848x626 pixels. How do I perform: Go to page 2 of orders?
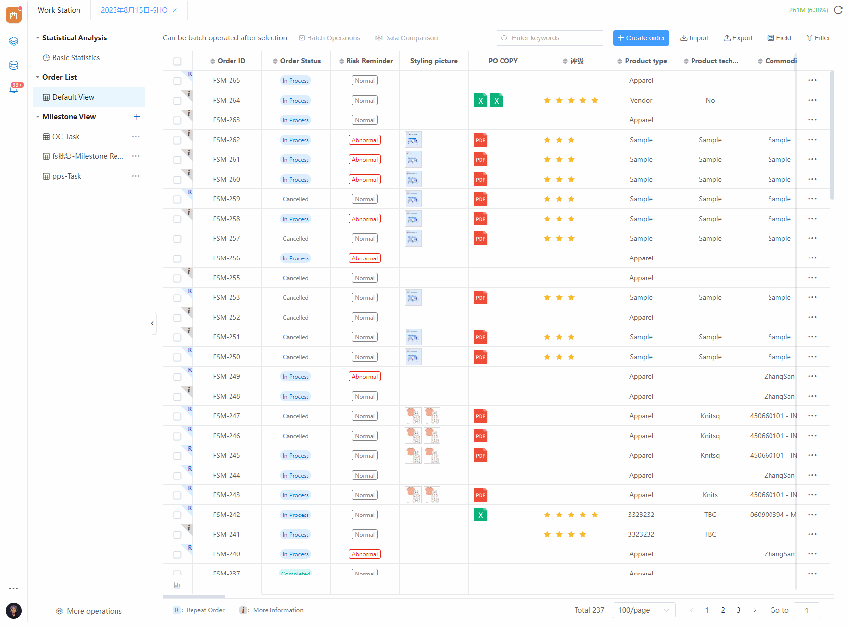coord(723,610)
